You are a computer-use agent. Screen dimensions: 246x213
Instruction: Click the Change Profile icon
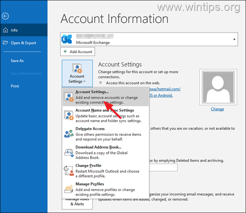pos(69,171)
